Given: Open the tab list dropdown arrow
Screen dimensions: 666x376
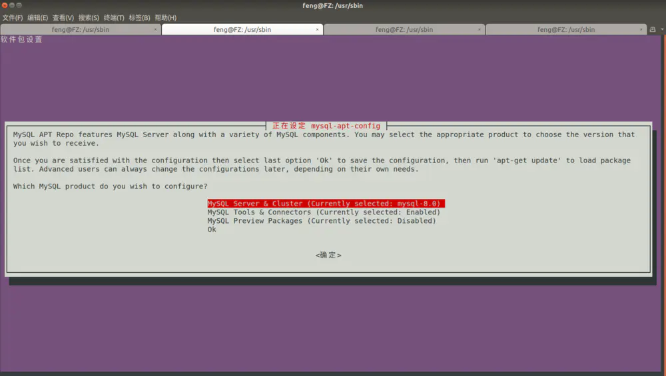Looking at the screenshot, I should pyautogui.click(x=662, y=29).
